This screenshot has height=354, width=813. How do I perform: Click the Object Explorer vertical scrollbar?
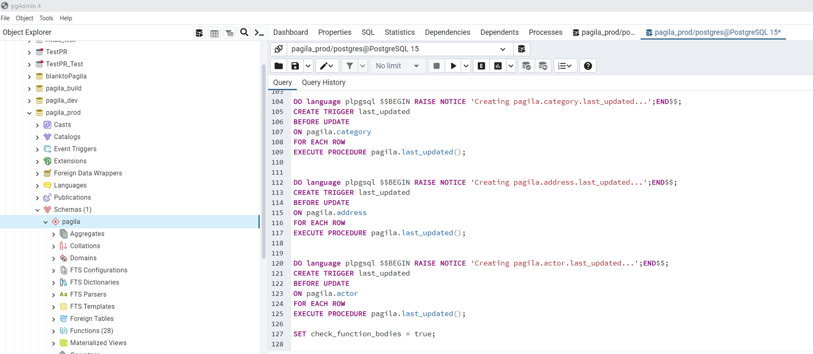(x=263, y=161)
